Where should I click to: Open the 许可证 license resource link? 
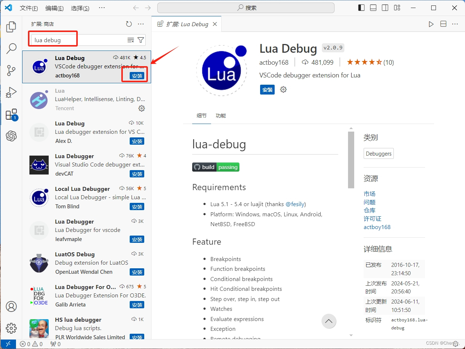click(372, 218)
